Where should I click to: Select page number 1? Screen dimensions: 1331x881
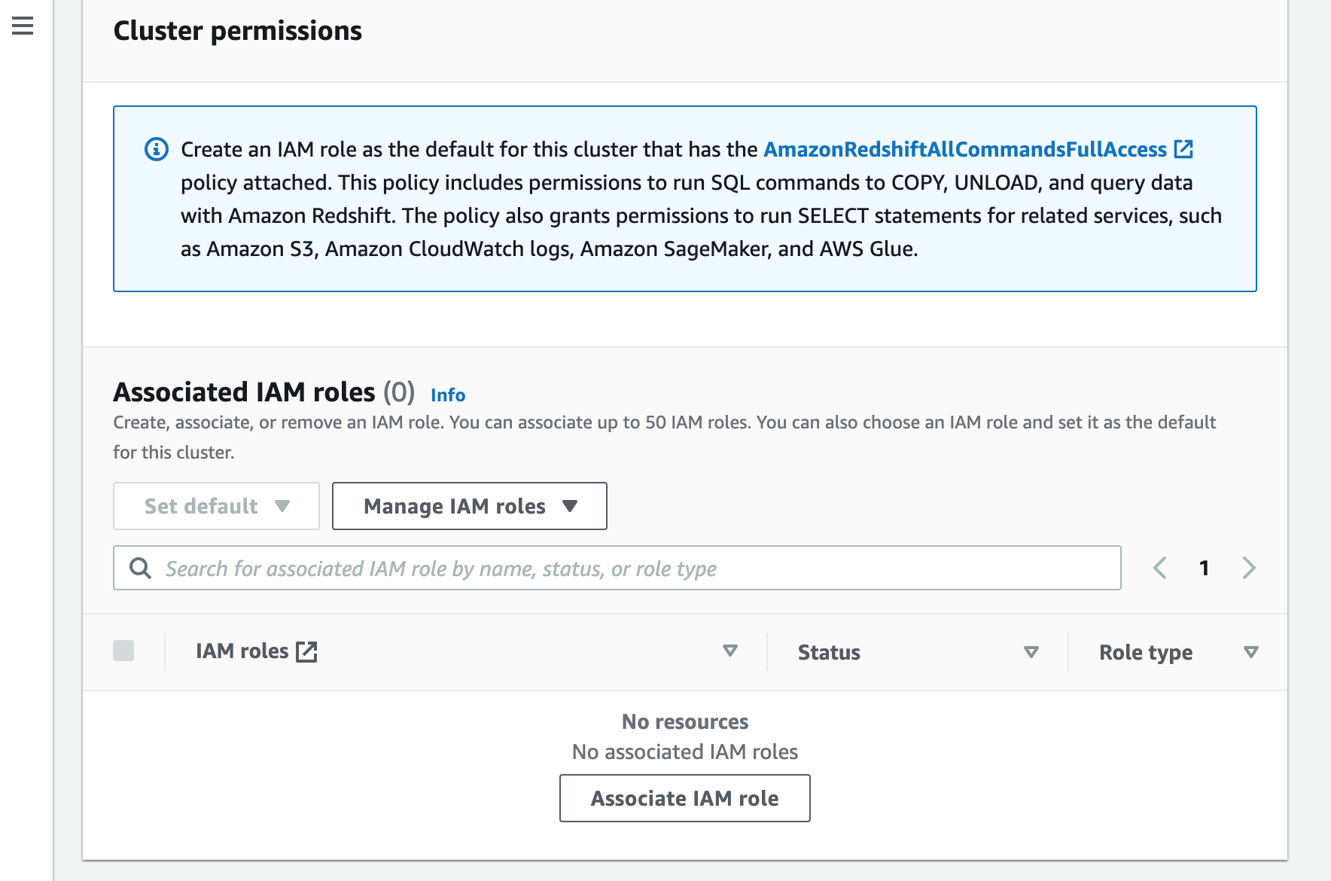pos(1205,568)
